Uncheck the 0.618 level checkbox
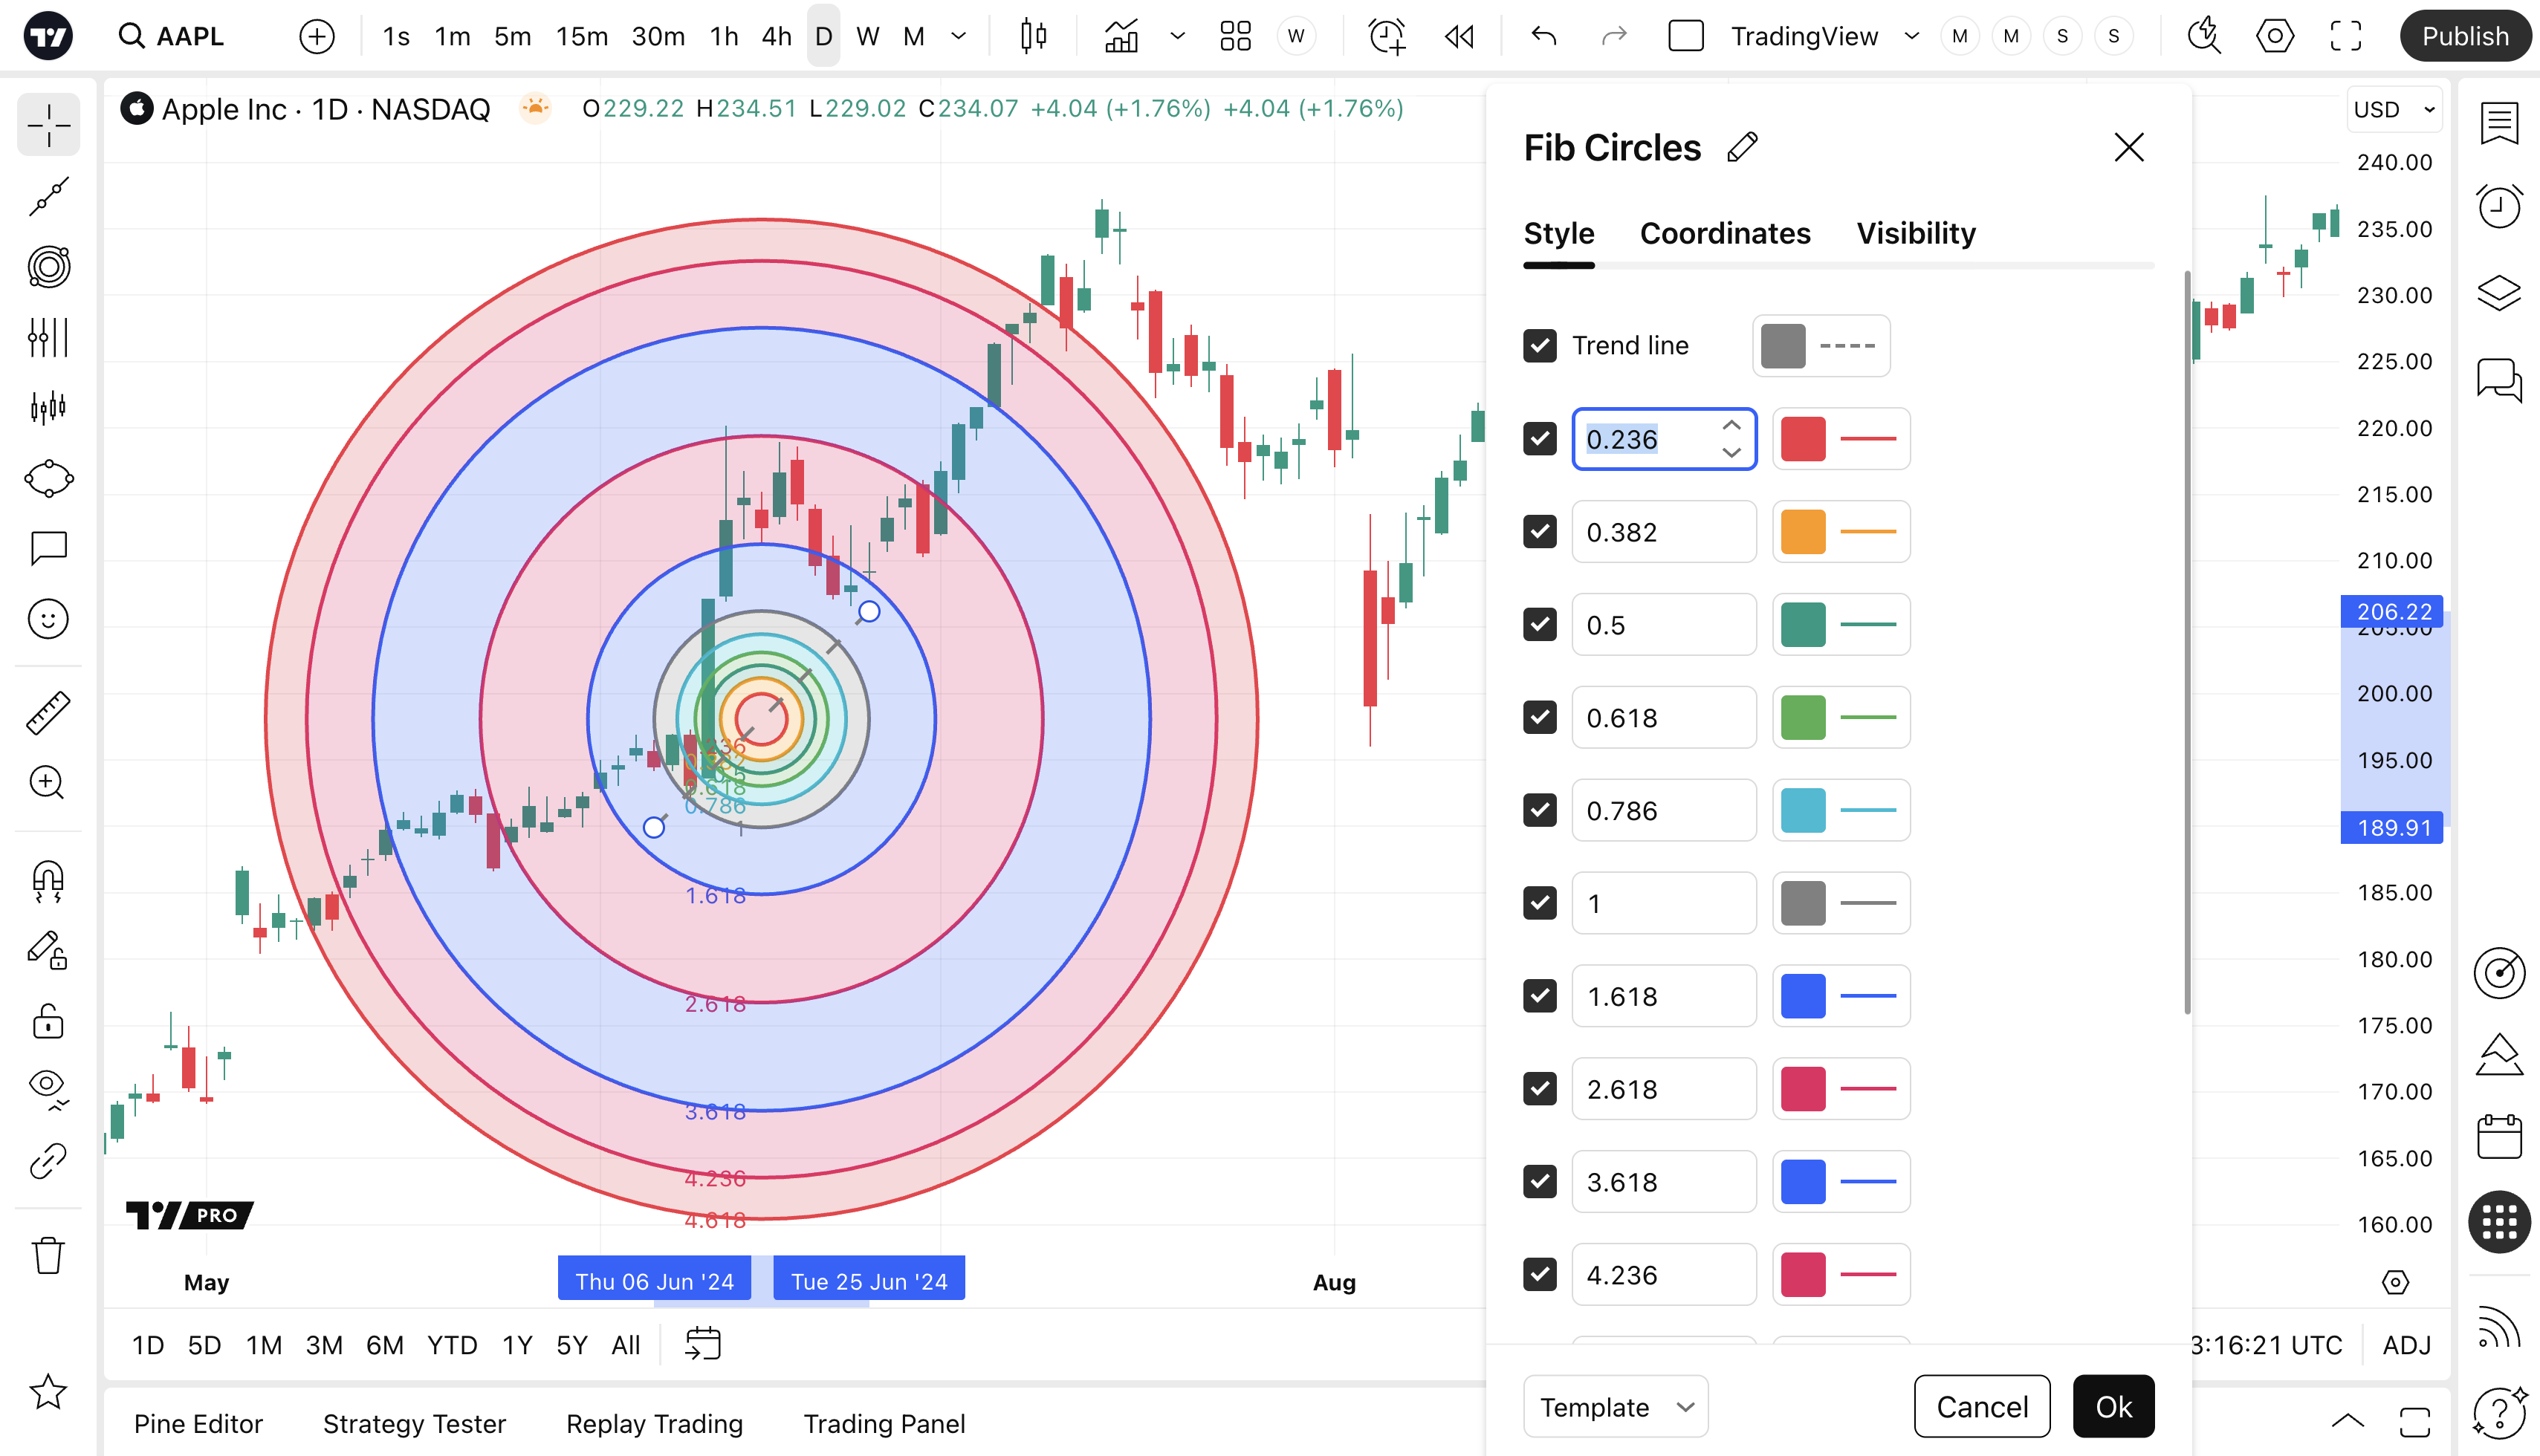This screenshot has height=1456, width=2540. (1540, 718)
